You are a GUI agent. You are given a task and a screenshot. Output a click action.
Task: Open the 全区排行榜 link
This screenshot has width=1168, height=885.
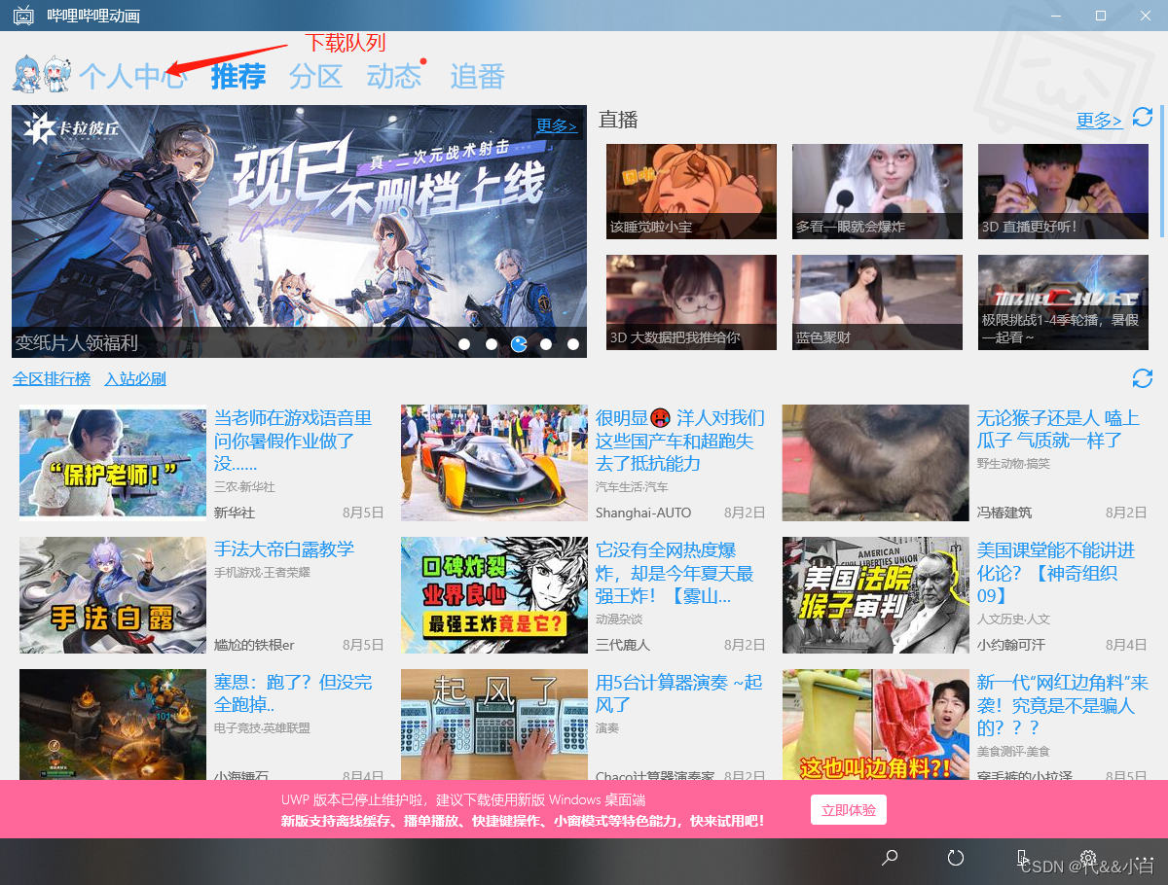click(x=52, y=378)
